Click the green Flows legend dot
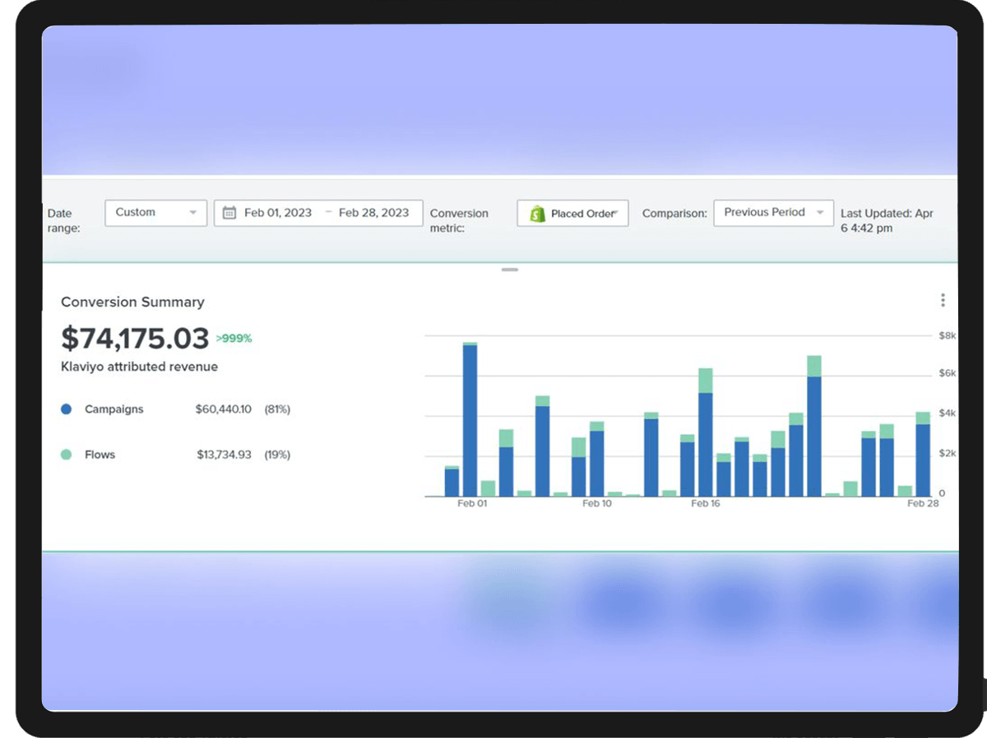 coord(67,454)
